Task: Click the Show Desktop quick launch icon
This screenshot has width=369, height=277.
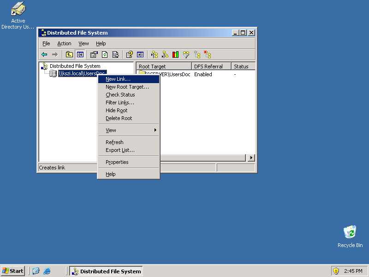Action: pyautogui.click(x=36, y=271)
